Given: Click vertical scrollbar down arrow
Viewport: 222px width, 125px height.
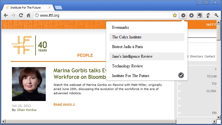Looking at the screenshot, I should coord(218,117).
